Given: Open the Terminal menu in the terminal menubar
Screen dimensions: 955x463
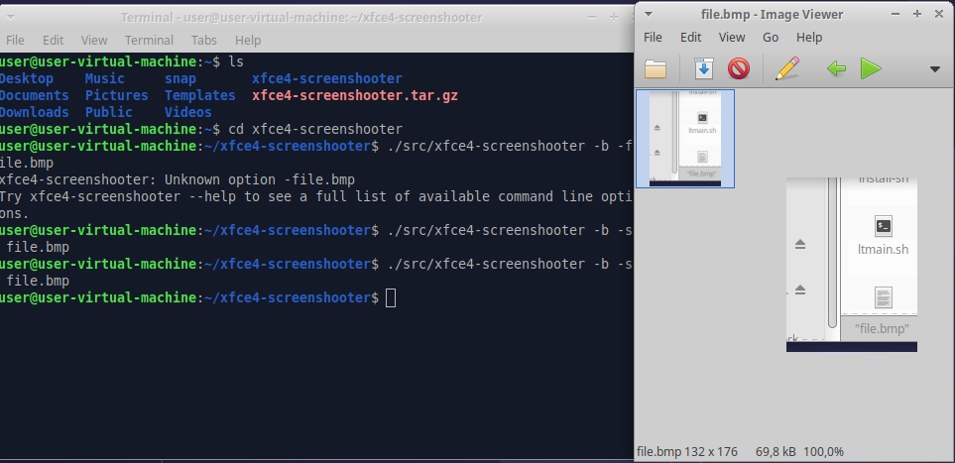Looking at the screenshot, I should (x=149, y=40).
